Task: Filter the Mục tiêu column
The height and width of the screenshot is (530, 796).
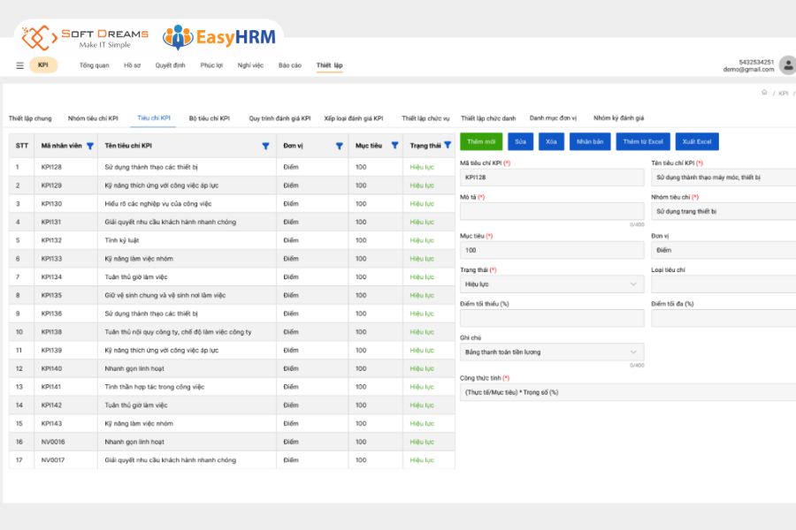Action: [x=394, y=146]
